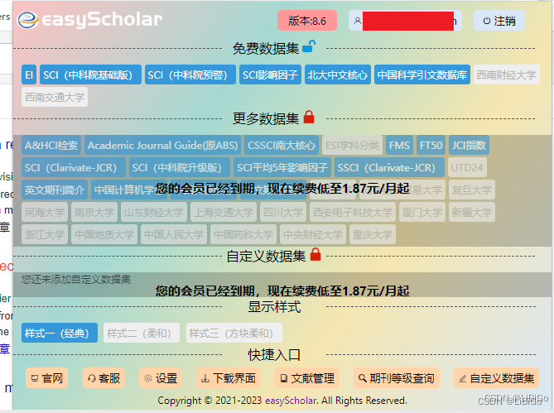Open the 下载界面 download page
The image size is (554, 413).
(229, 378)
